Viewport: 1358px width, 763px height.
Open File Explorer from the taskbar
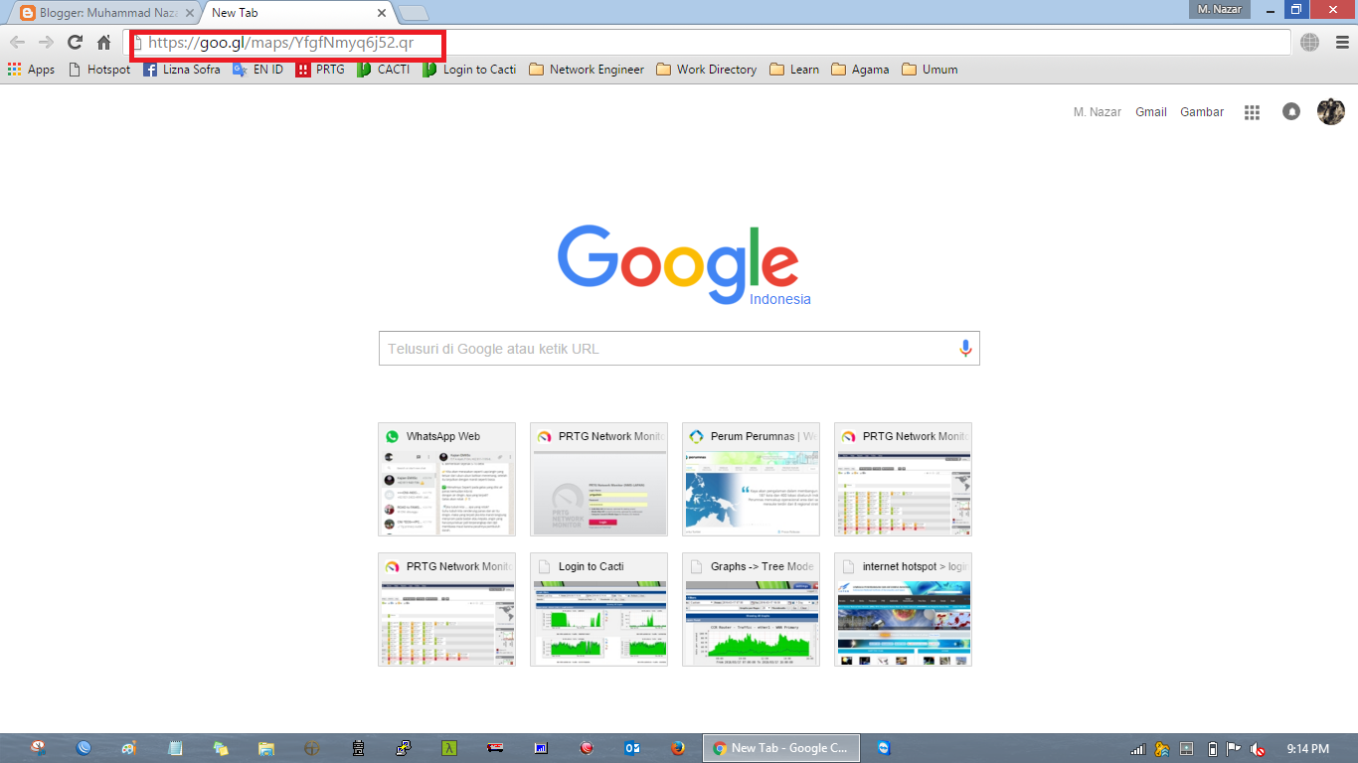(x=266, y=748)
